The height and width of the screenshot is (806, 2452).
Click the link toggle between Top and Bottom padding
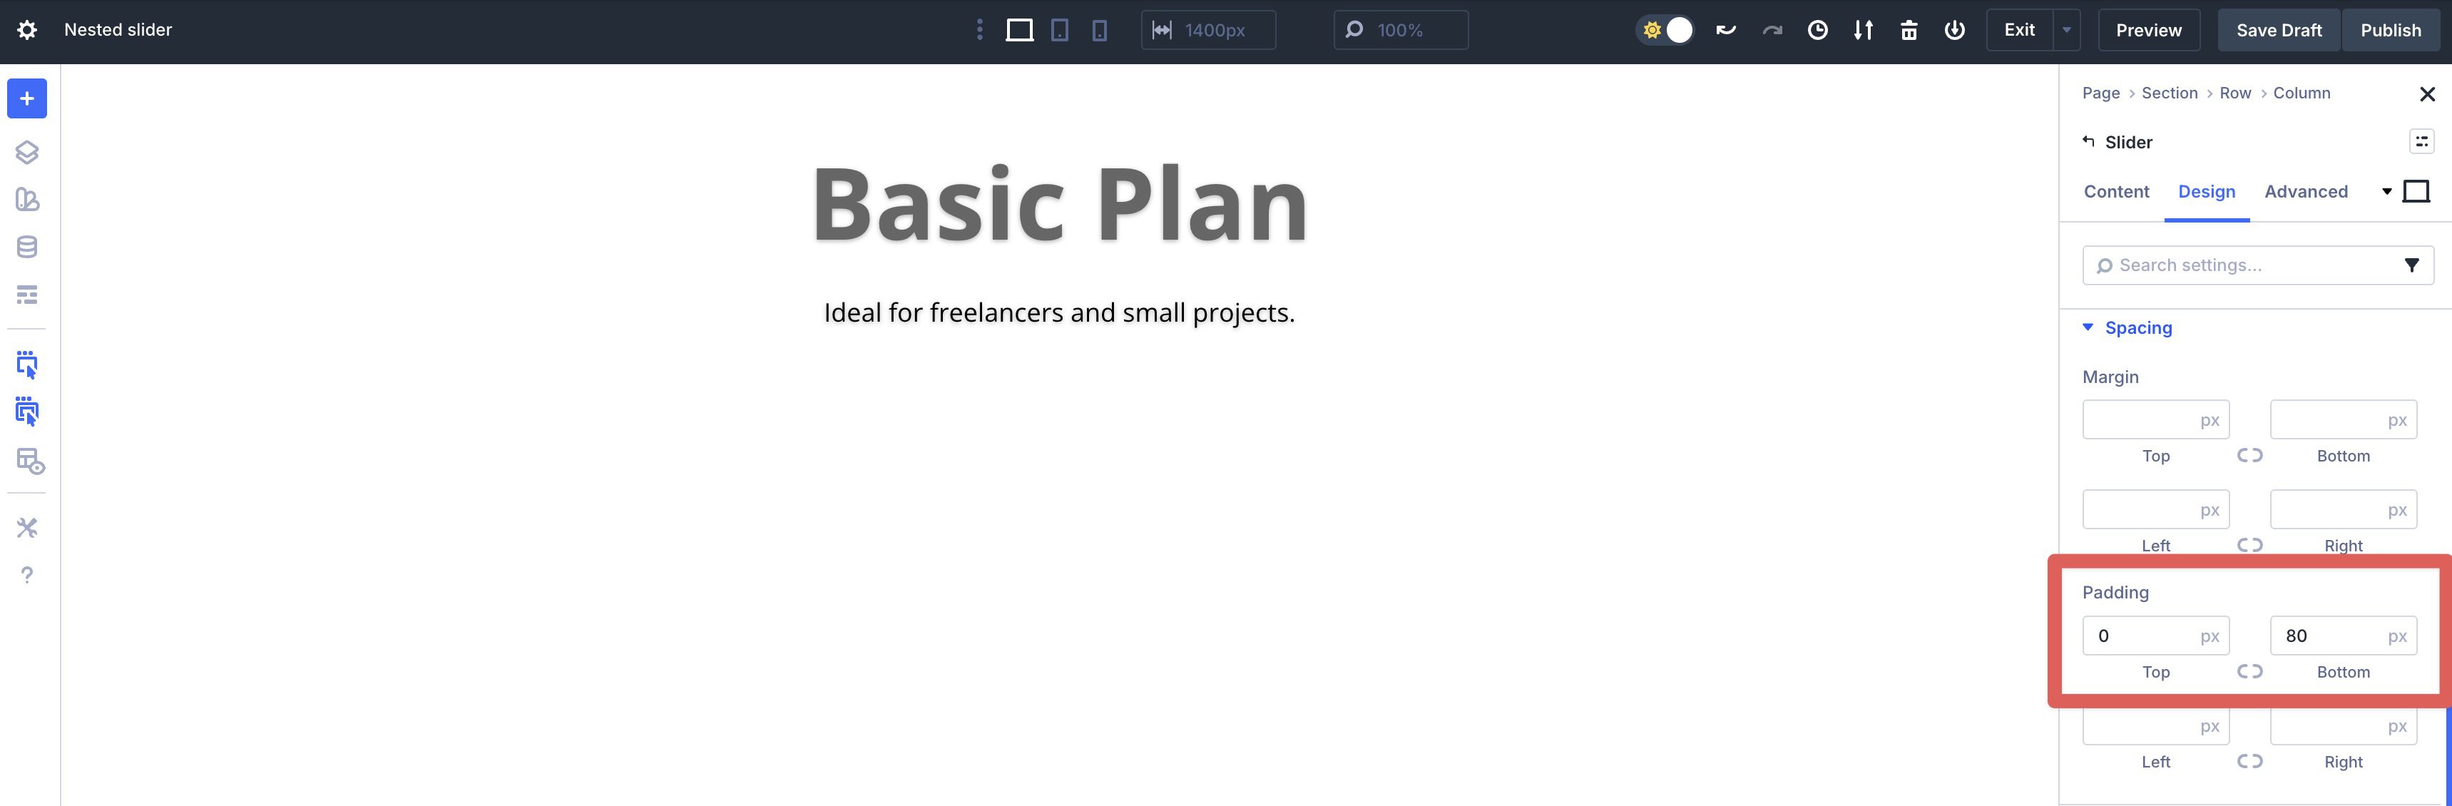click(2250, 671)
